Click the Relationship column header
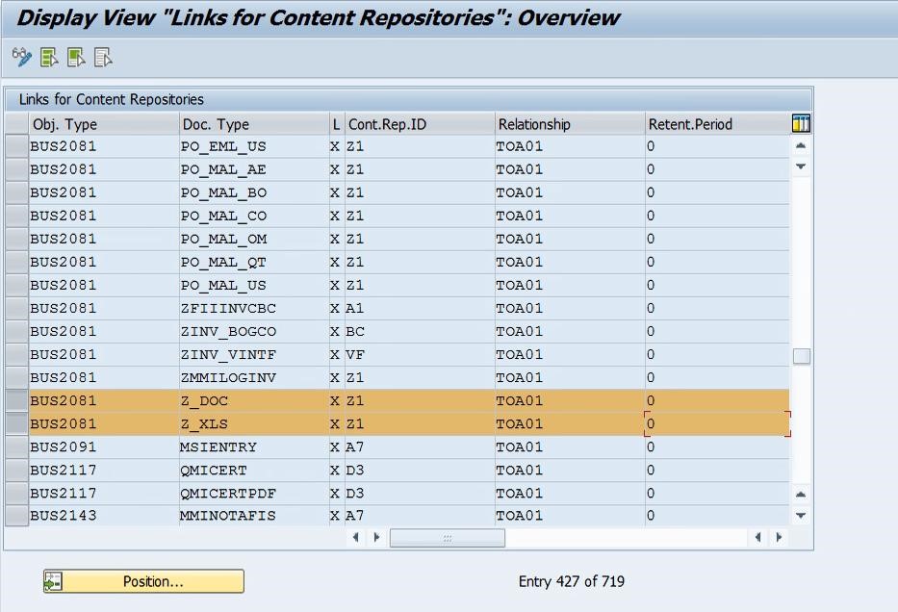 tap(570, 124)
